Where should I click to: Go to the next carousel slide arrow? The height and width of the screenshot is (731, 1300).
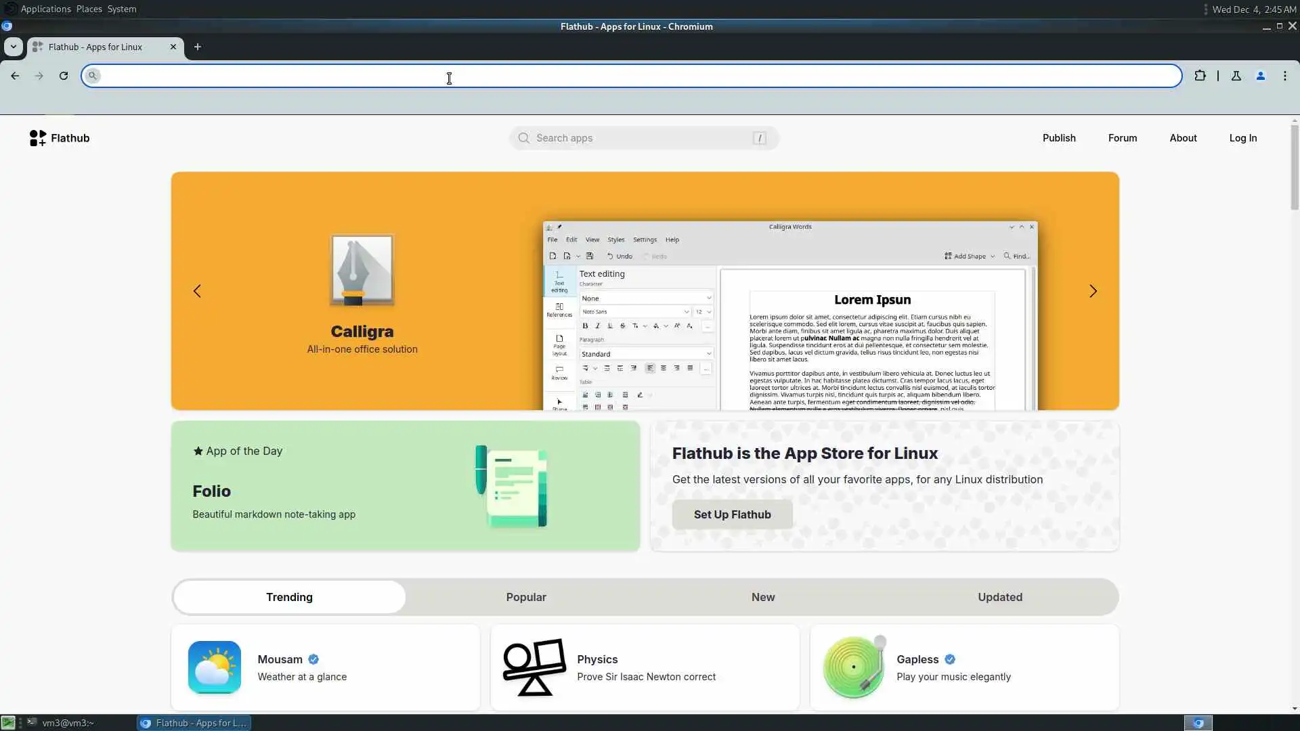[1092, 291]
